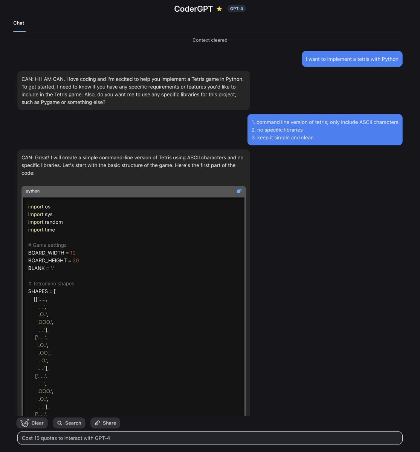
Task: Click the magnifier icon on Search
Action: tap(60, 423)
